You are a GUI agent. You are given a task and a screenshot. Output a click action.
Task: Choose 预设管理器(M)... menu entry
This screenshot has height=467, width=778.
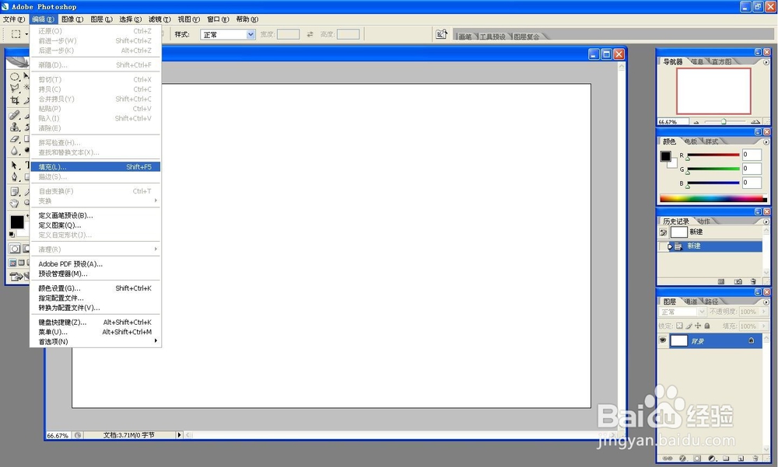(95, 274)
